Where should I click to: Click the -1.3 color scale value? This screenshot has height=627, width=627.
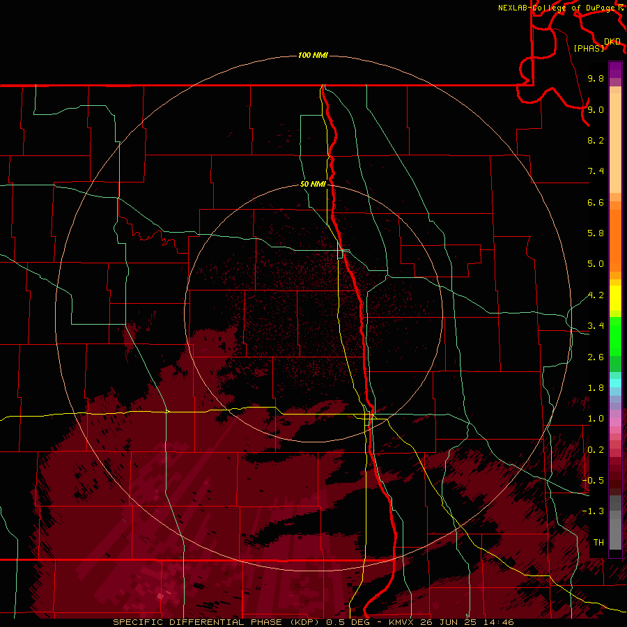point(593,511)
